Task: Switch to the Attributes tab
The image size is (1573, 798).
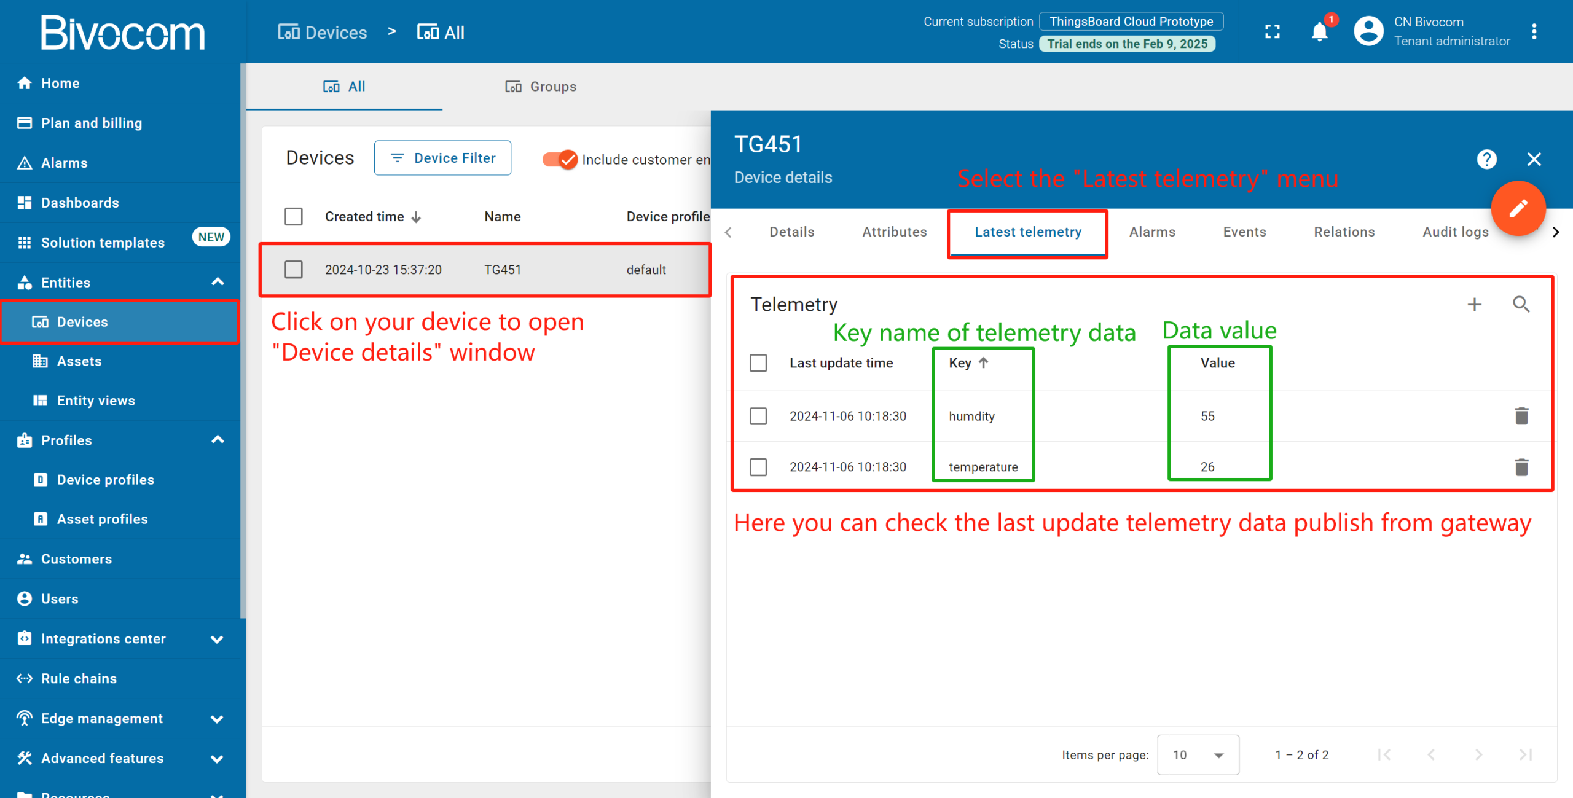Action: pyautogui.click(x=894, y=232)
